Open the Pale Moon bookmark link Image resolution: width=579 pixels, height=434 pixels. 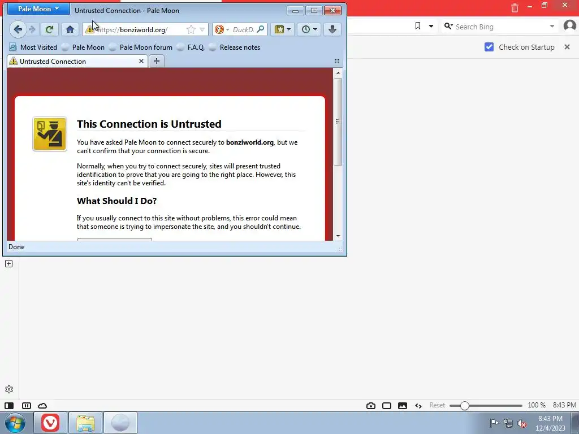tap(84, 47)
